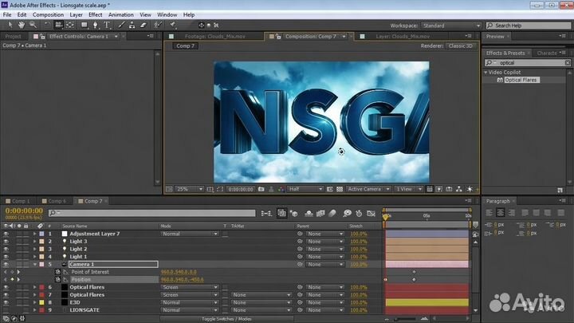574x323 pixels.
Task: Select the Brush tool
Action: [x=121, y=25]
